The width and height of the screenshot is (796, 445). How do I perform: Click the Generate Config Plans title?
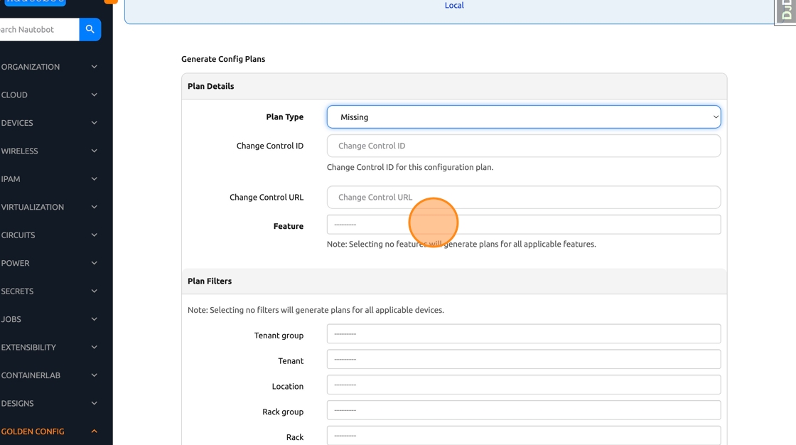tap(223, 59)
